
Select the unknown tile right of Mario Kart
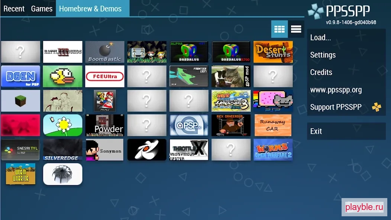point(147,101)
